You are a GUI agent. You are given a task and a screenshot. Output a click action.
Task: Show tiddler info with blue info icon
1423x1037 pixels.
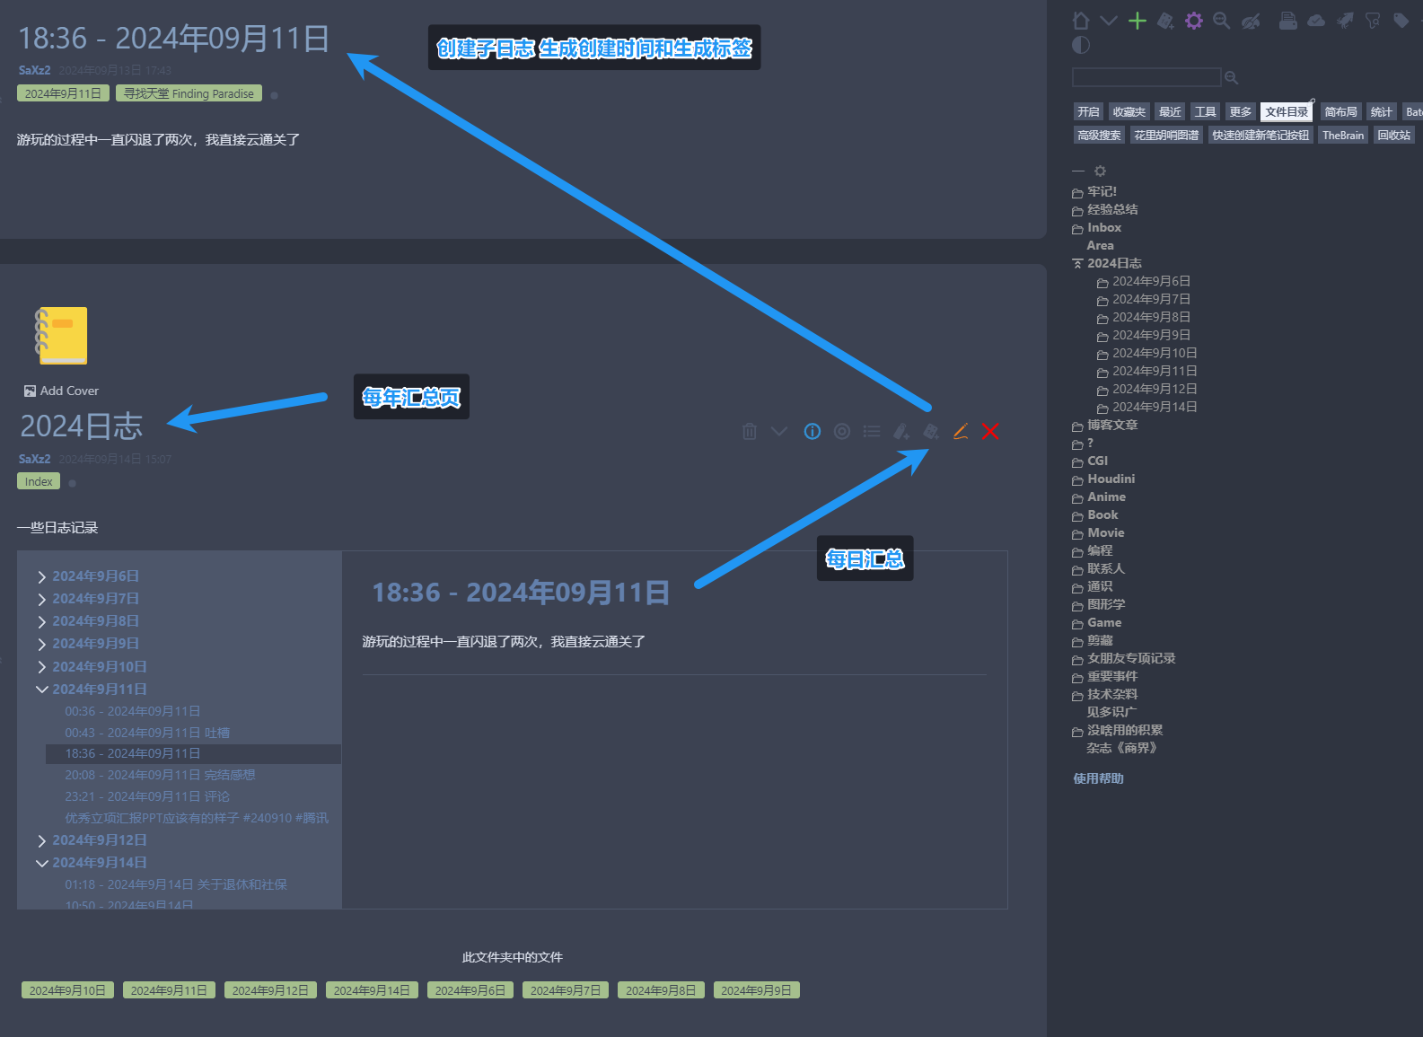(x=813, y=432)
